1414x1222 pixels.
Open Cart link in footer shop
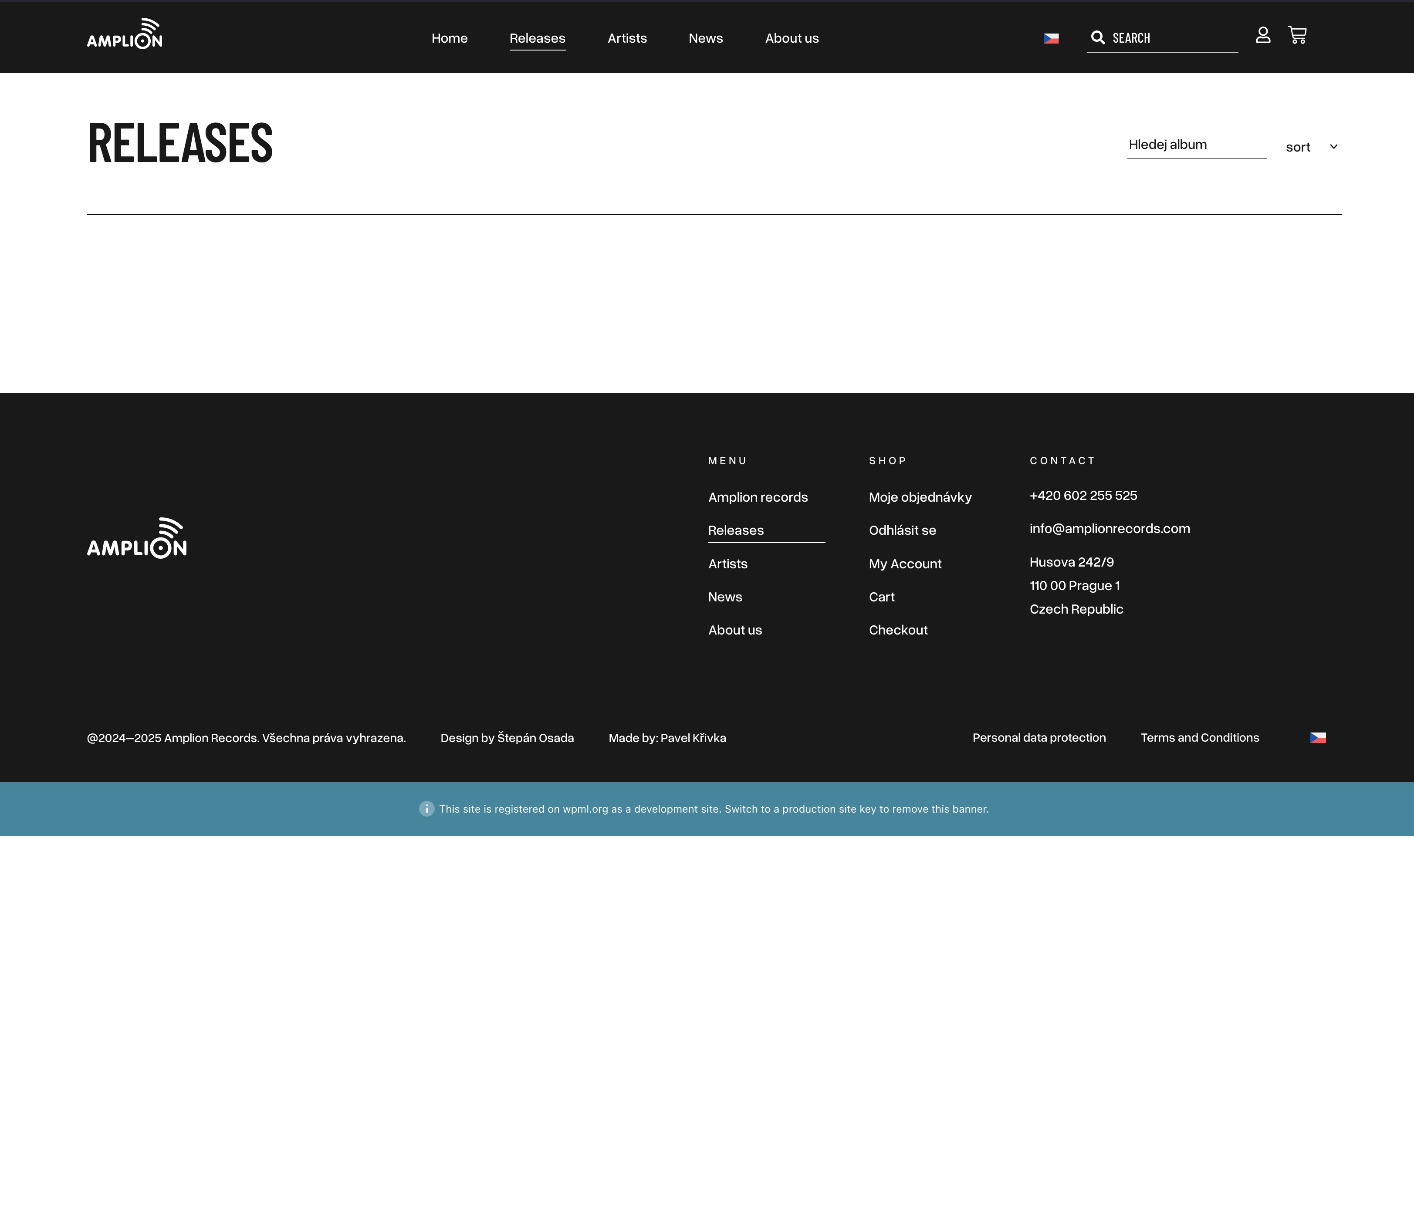click(x=881, y=597)
